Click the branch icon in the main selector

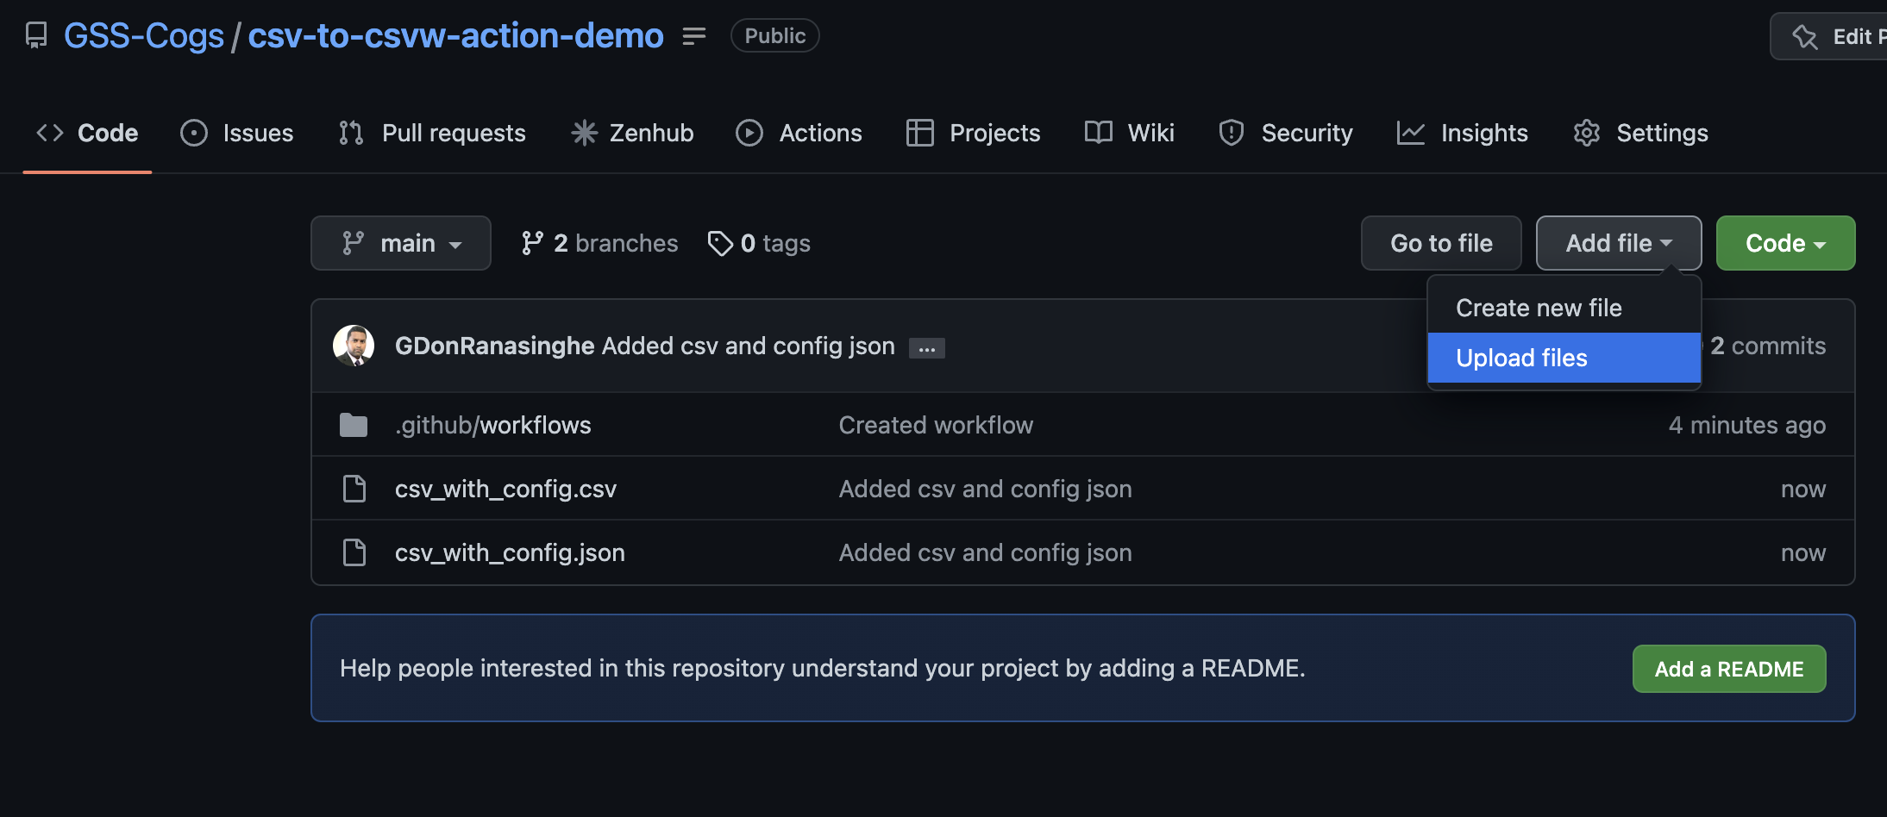click(353, 243)
